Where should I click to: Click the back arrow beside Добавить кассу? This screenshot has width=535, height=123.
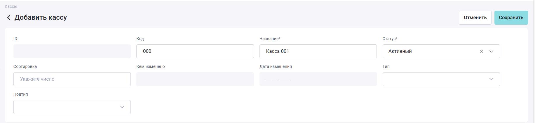tap(9, 18)
